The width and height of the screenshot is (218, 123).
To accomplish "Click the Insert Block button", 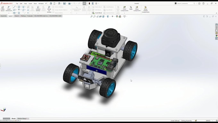I will (97, 13).
